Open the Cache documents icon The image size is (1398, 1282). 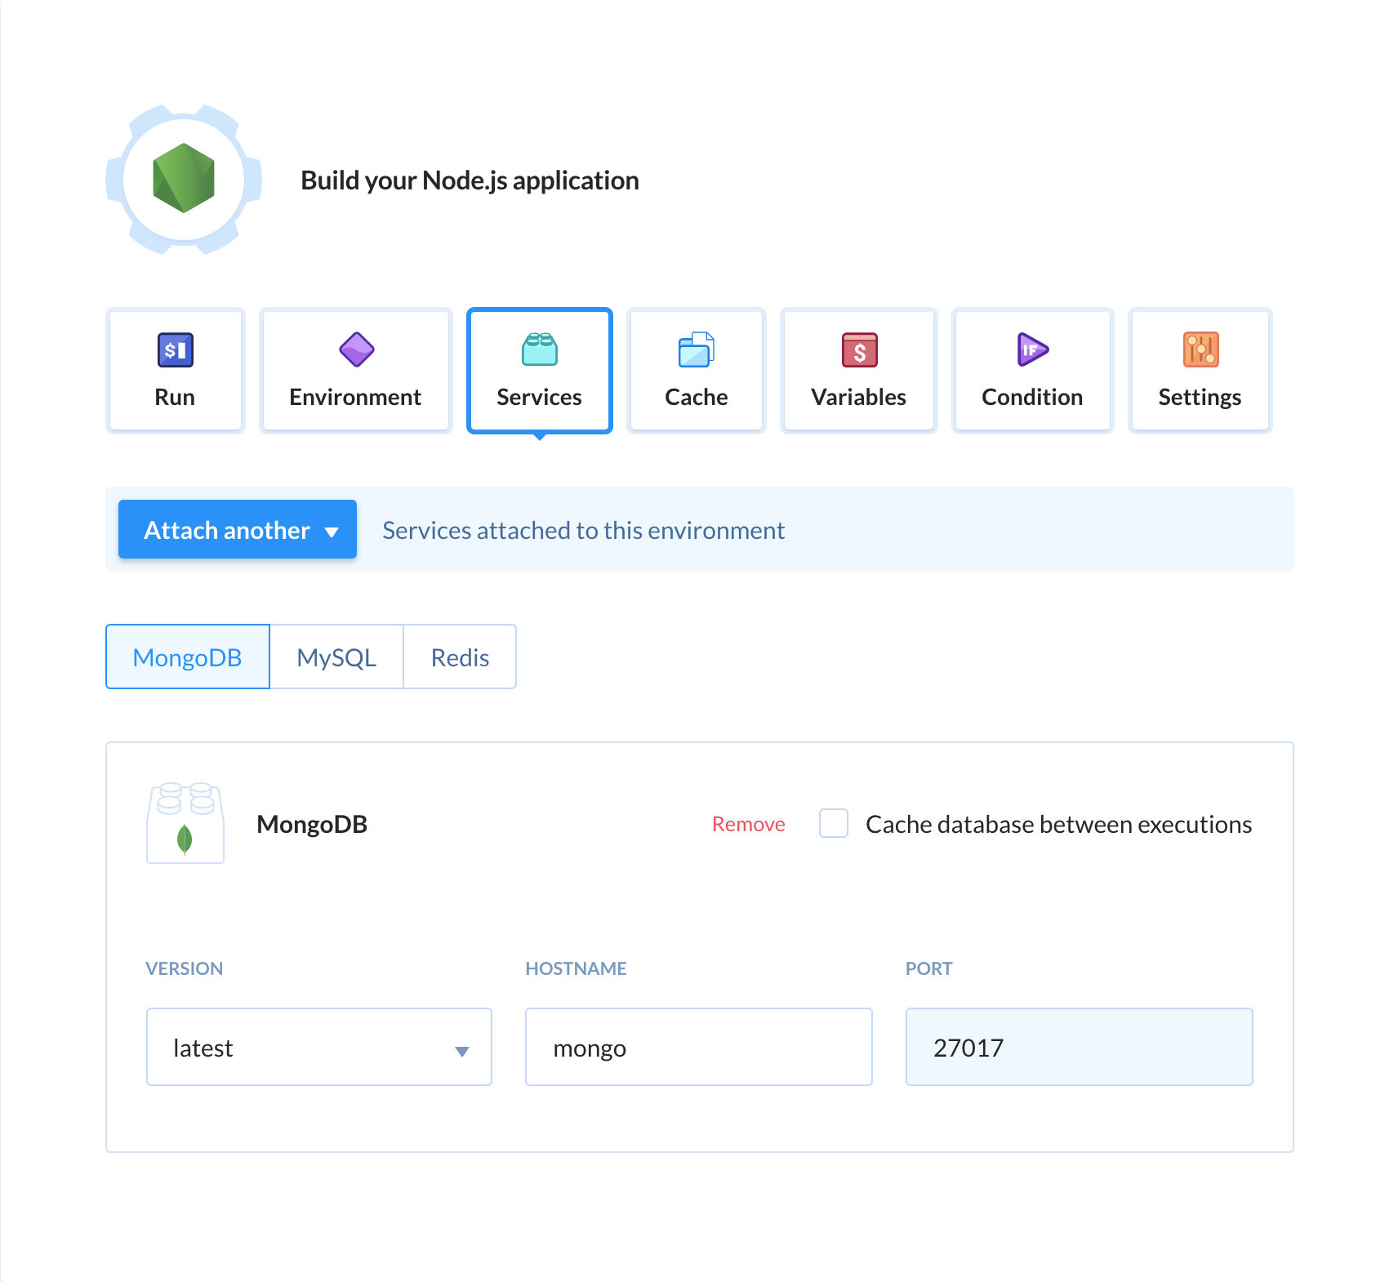tap(695, 349)
